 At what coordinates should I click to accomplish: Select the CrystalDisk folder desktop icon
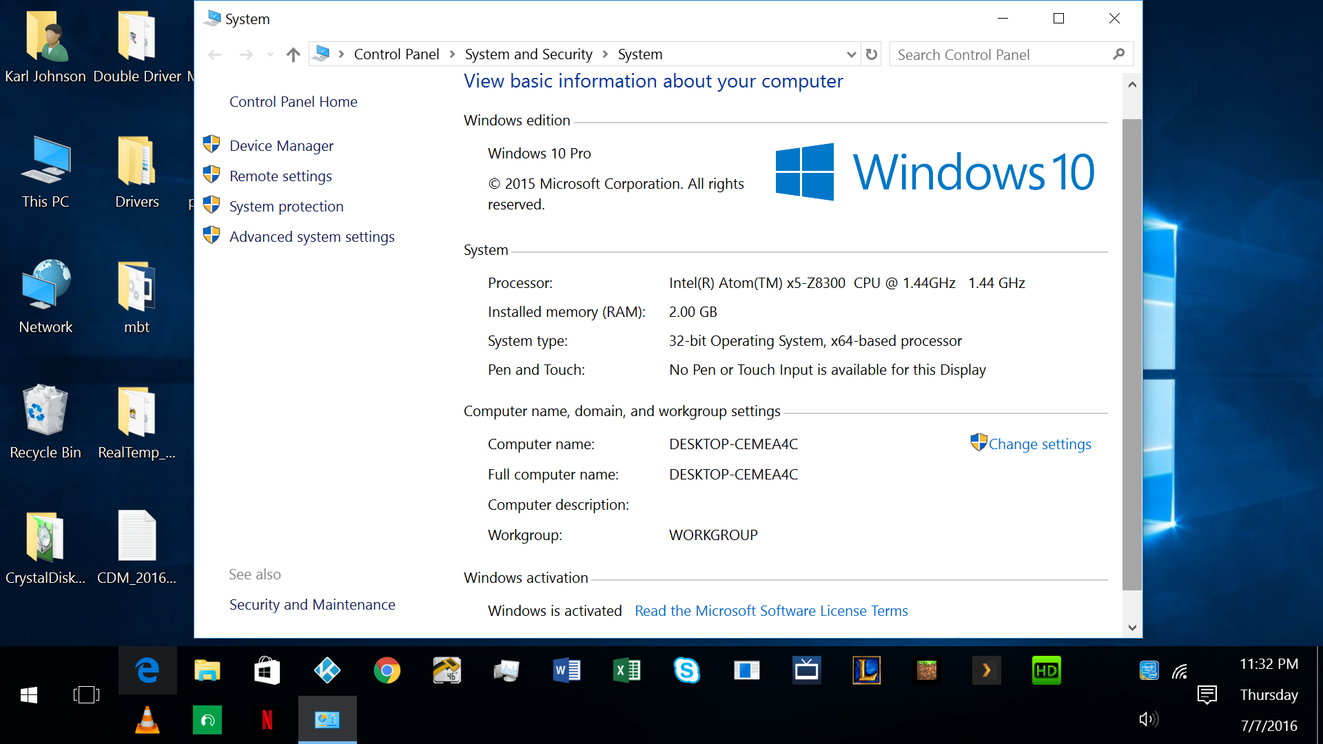pyautogui.click(x=45, y=548)
